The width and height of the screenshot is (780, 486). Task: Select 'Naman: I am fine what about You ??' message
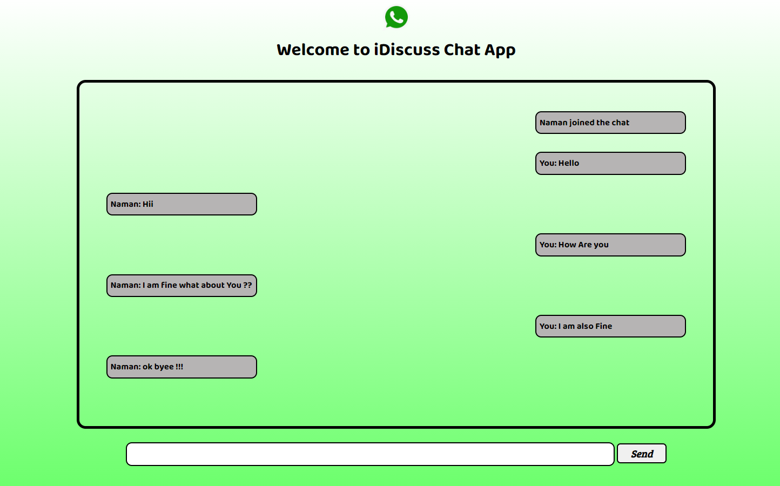pyautogui.click(x=181, y=286)
